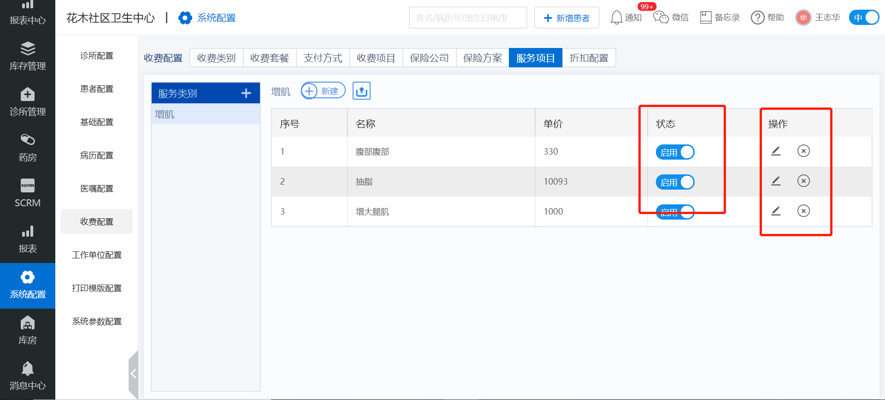Open 系统参数配置 settings
This screenshot has width=885, height=400.
[x=97, y=322]
